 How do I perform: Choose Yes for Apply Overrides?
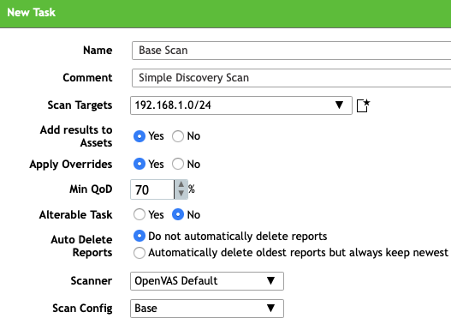(x=139, y=164)
